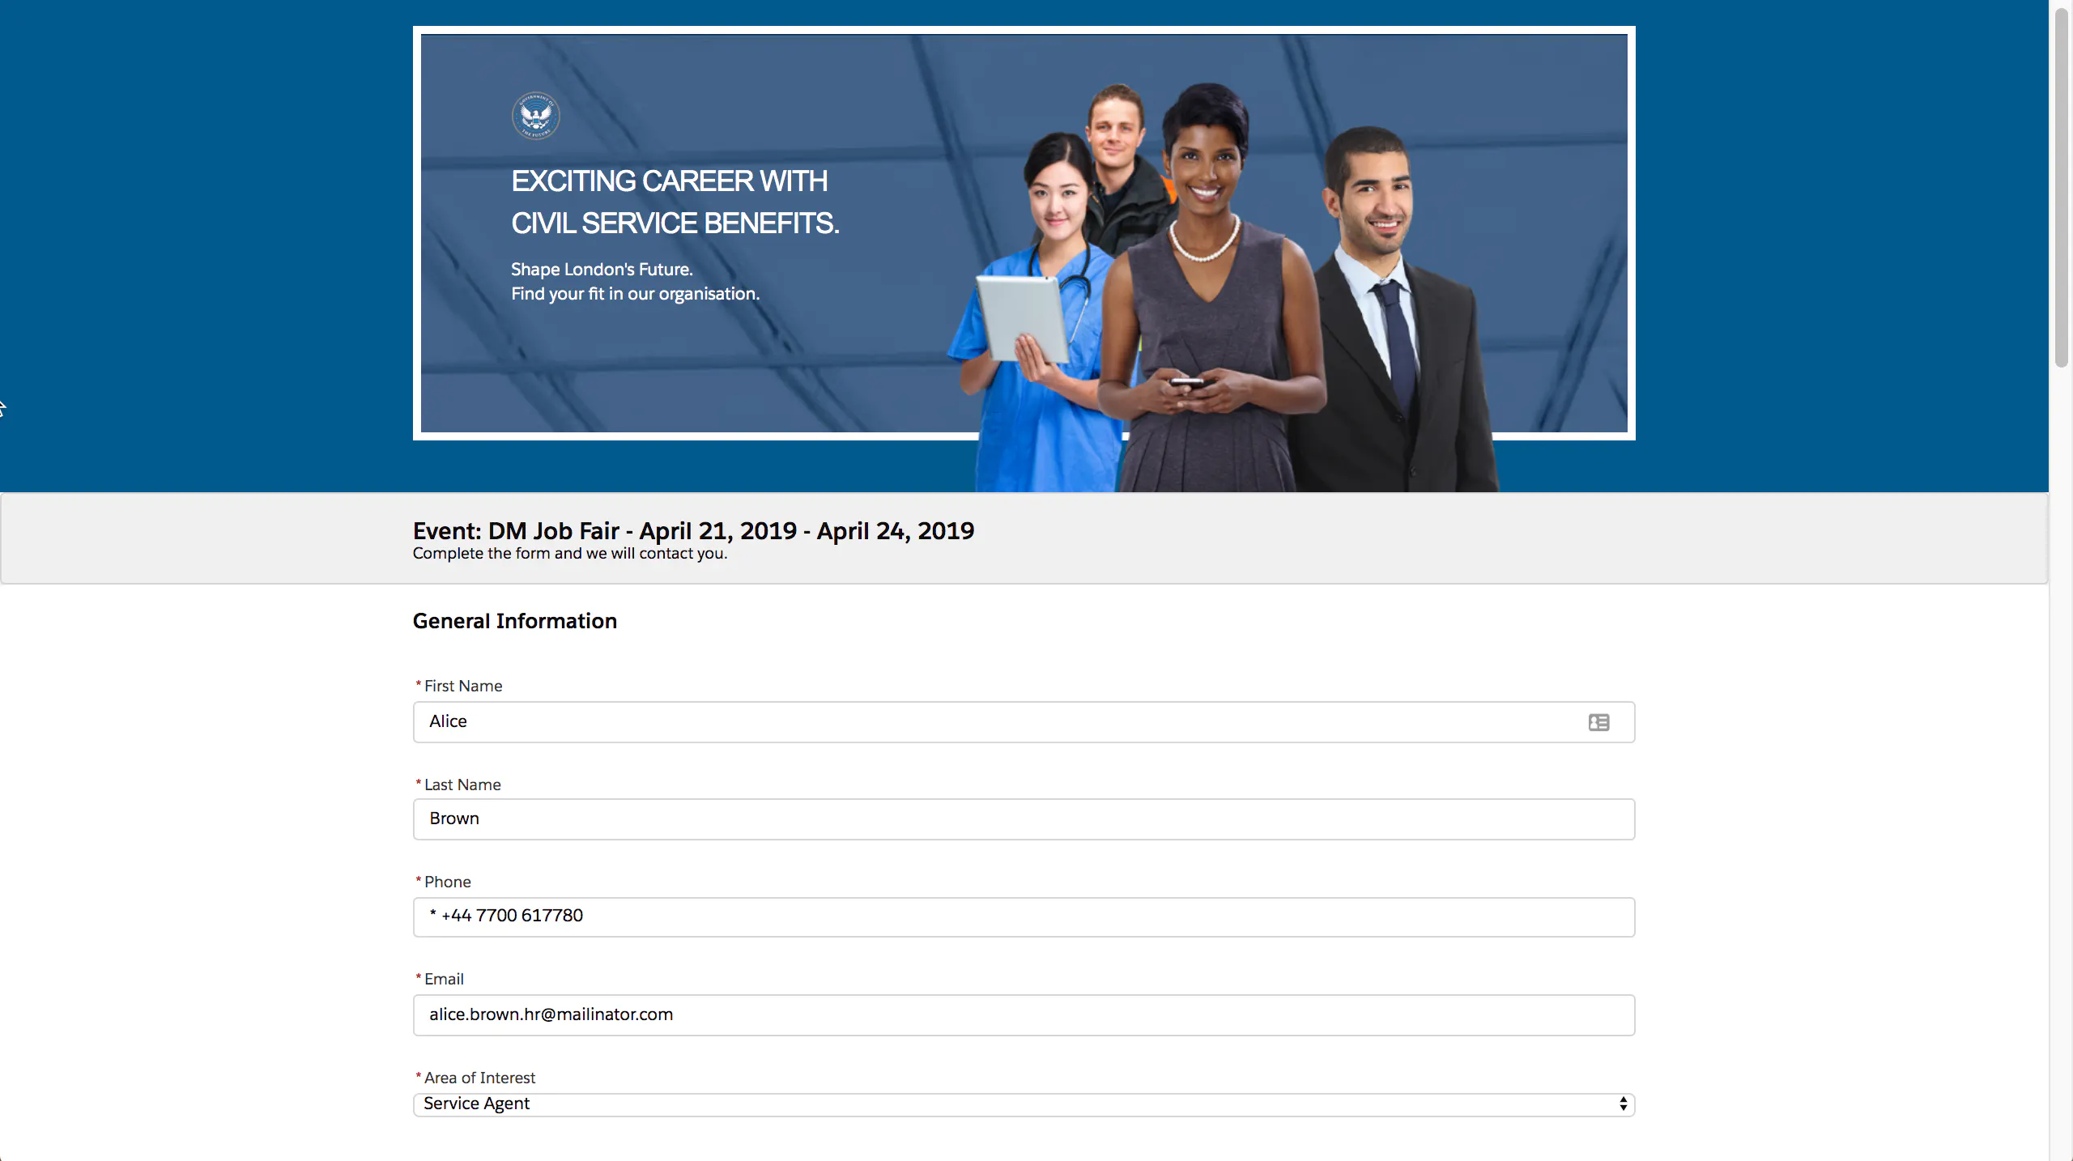Open the Area of Interest dropdown
The image size is (2073, 1161).
(x=1022, y=1104)
